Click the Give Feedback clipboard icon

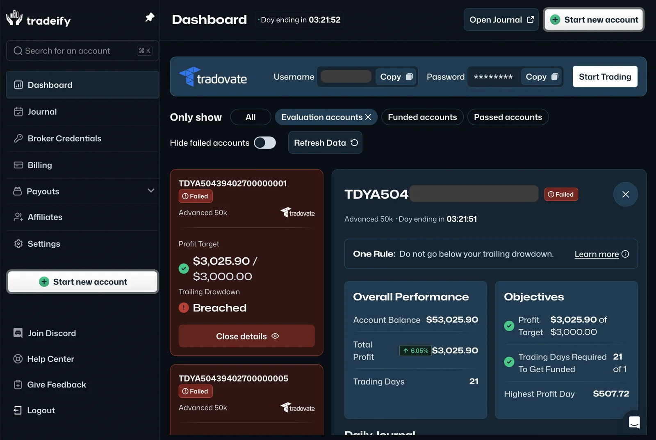tap(18, 385)
